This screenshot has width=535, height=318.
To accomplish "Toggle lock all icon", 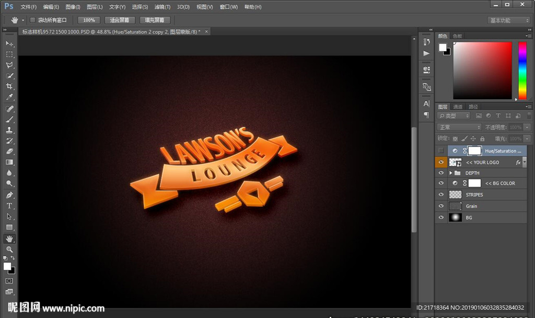I will click(x=482, y=139).
